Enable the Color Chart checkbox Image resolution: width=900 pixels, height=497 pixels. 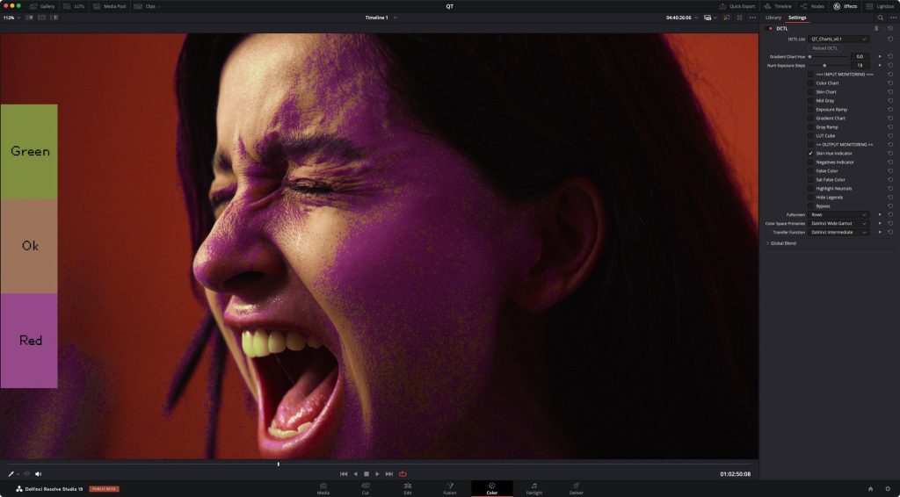810,83
